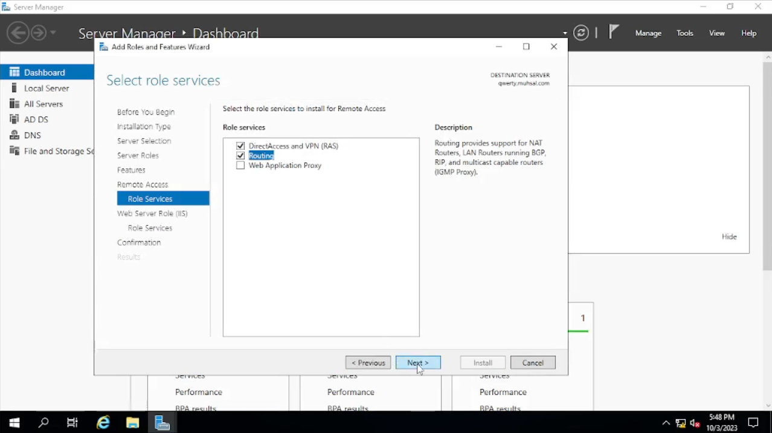Image resolution: width=772 pixels, height=433 pixels.
Task: Open taskbar search magnifier icon
Action: tap(43, 422)
